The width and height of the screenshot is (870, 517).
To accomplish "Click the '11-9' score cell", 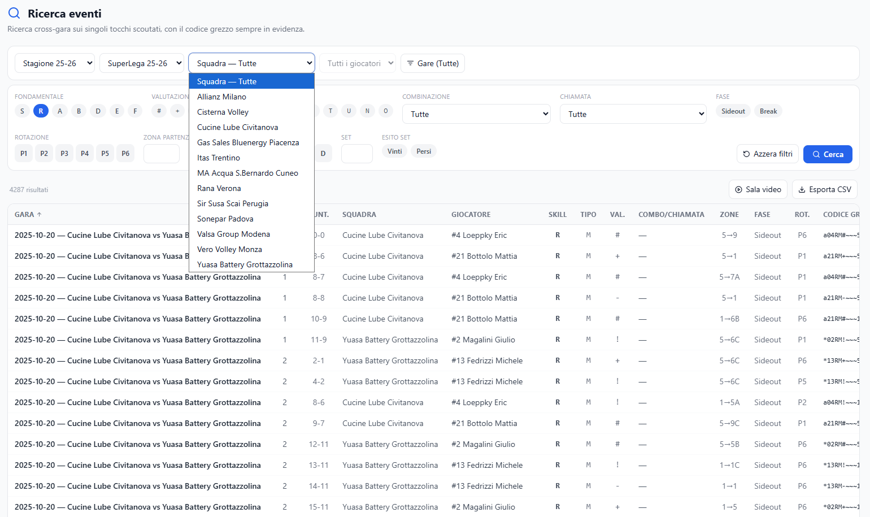I will point(319,340).
